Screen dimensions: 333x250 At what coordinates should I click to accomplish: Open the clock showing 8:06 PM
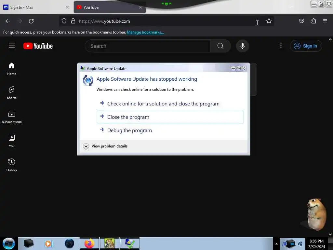[316, 244]
